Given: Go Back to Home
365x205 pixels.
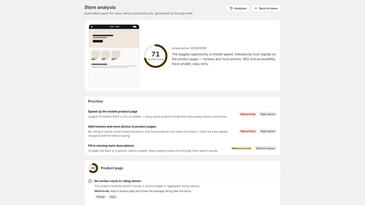Looking at the screenshot, I should click(x=266, y=8).
